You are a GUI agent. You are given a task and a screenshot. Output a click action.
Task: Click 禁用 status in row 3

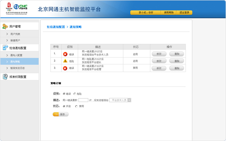135,68
